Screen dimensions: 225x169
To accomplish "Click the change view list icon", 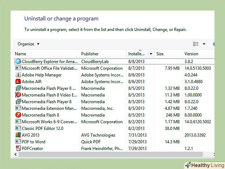I will [196, 44].
